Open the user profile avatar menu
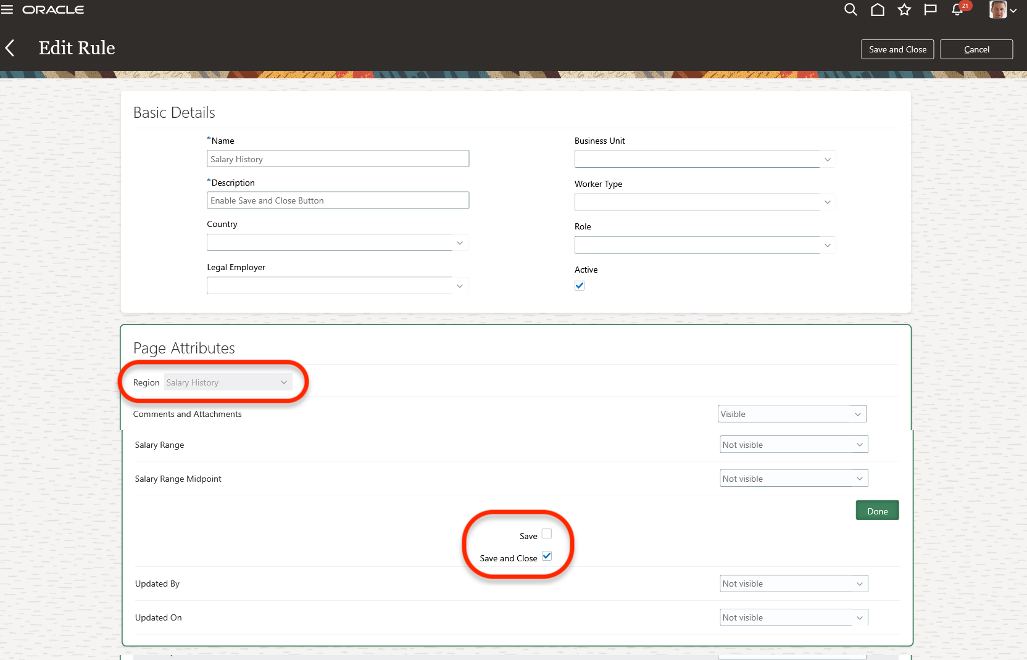This screenshot has width=1027, height=660. (x=1002, y=10)
